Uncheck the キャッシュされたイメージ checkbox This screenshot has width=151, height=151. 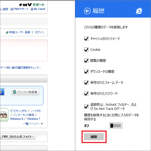pyautogui.click(x=86, y=39)
